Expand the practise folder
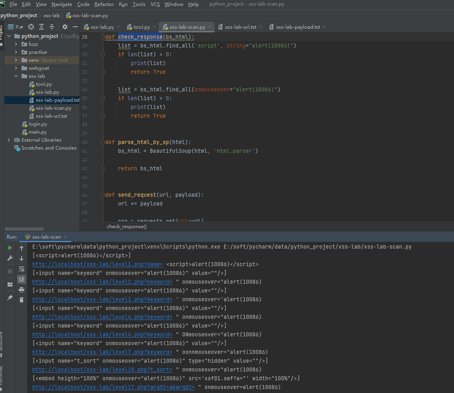The image size is (454, 393). [x=16, y=52]
